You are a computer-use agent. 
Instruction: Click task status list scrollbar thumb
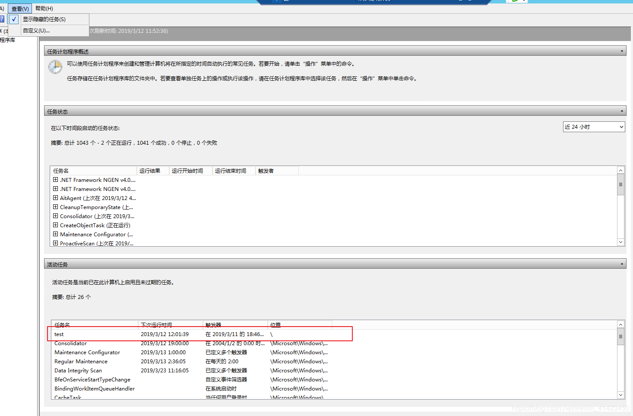(620, 184)
